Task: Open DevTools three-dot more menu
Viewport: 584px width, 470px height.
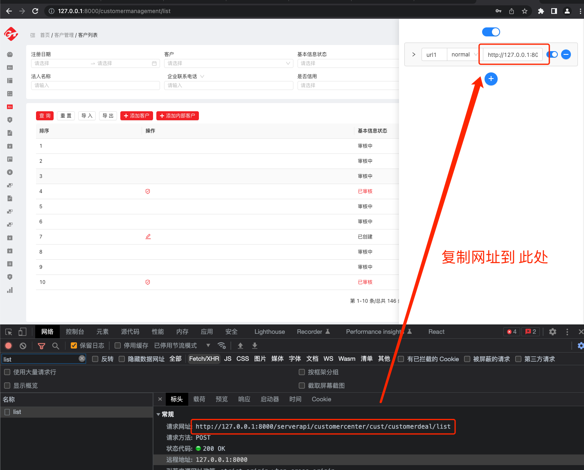Action: pyautogui.click(x=567, y=332)
